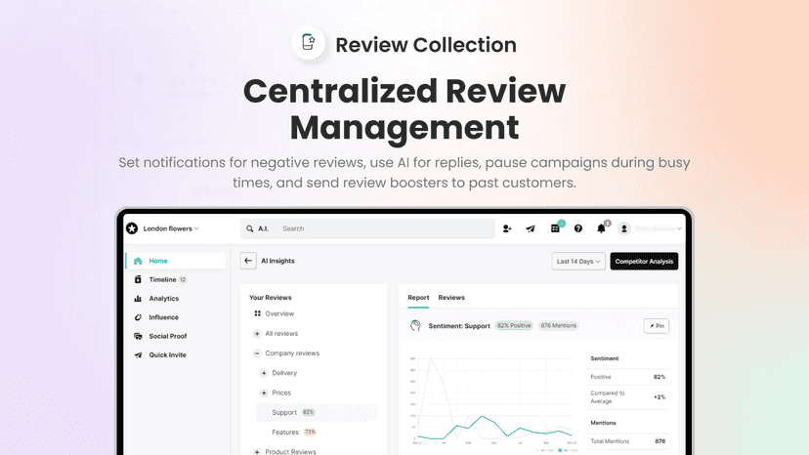Viewport: 809px width, 455px height.
Task: Pin the Sentiment Support report
Action: pyautogui.click(x=657, y=326)
